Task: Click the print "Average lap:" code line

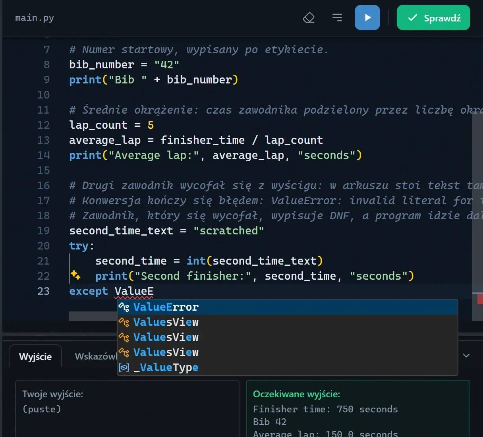Action: tap(216, 155)
